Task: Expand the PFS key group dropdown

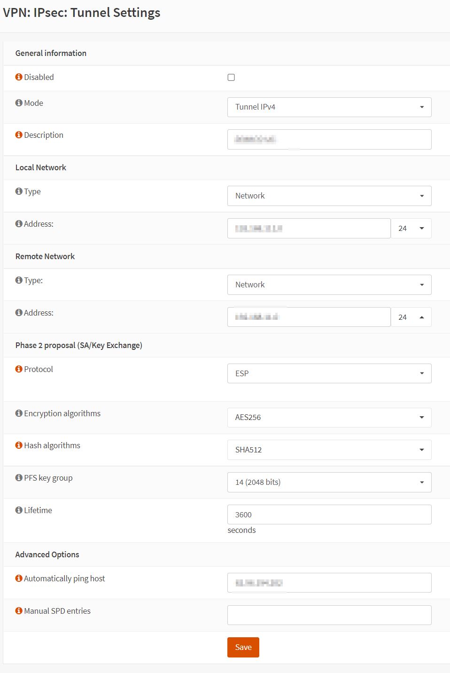Action: 329,483
